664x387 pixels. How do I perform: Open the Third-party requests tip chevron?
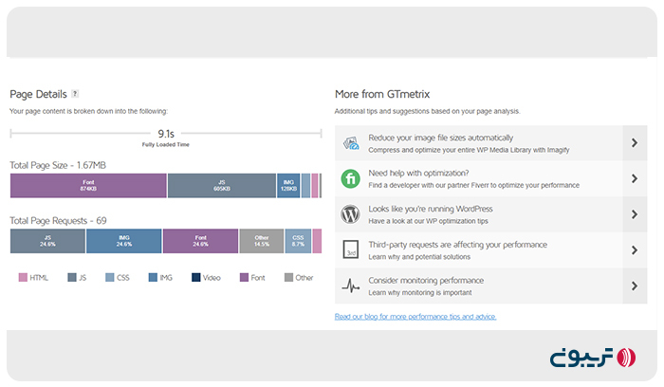[x=634, y=249]
